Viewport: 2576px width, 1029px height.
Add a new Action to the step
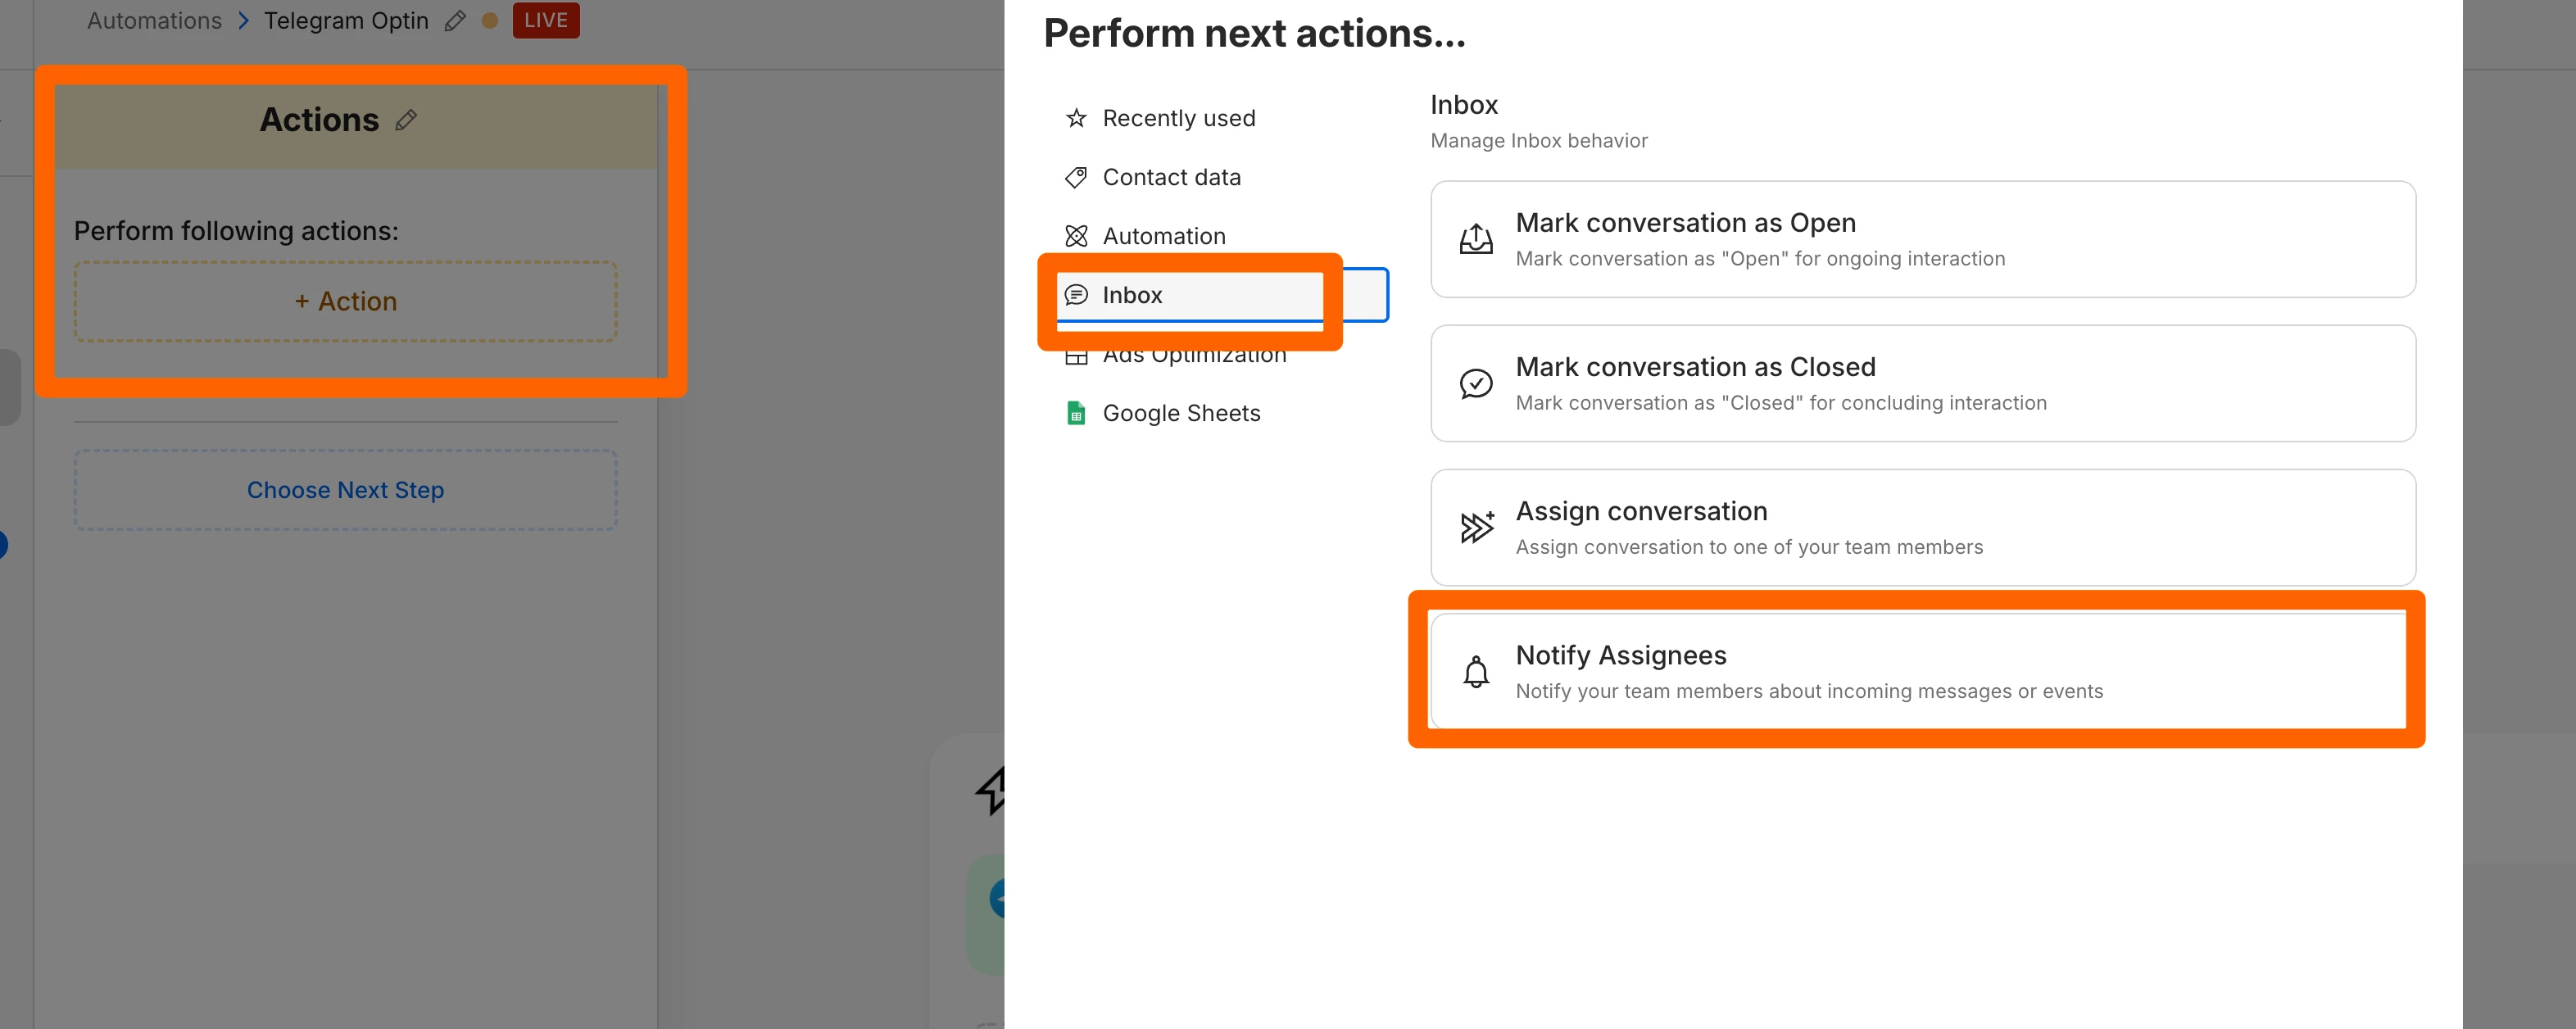point(345,301)
